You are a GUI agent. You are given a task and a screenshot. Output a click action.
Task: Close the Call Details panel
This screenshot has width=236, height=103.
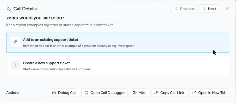tap(227, 9)
